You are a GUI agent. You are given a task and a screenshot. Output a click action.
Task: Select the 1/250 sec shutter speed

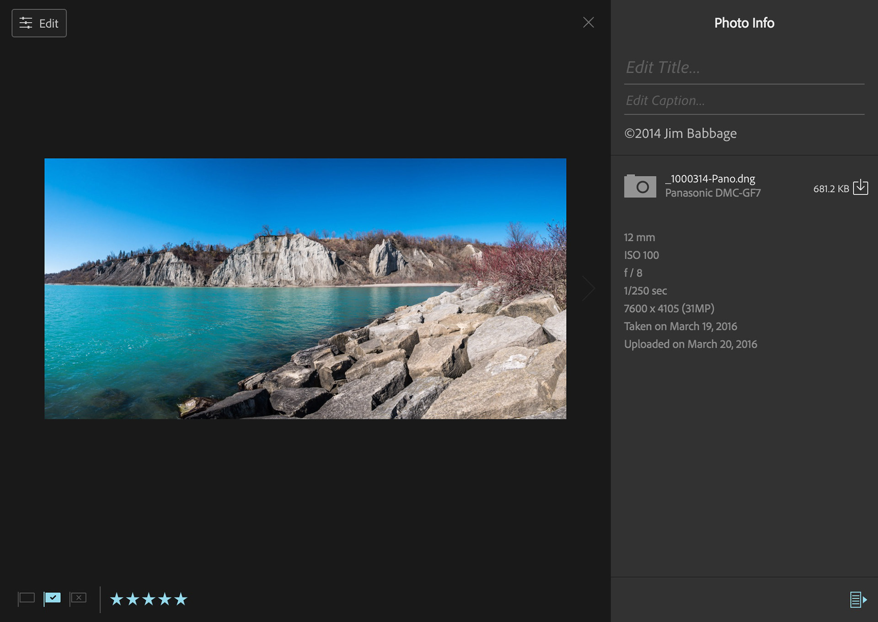click(x=645, y=291)
